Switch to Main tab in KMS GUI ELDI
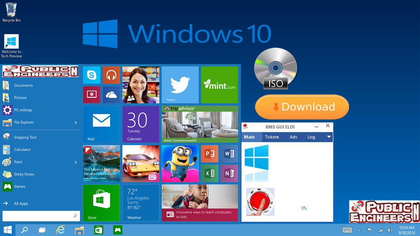Viewport: 420px width, 236px height. 249,137
